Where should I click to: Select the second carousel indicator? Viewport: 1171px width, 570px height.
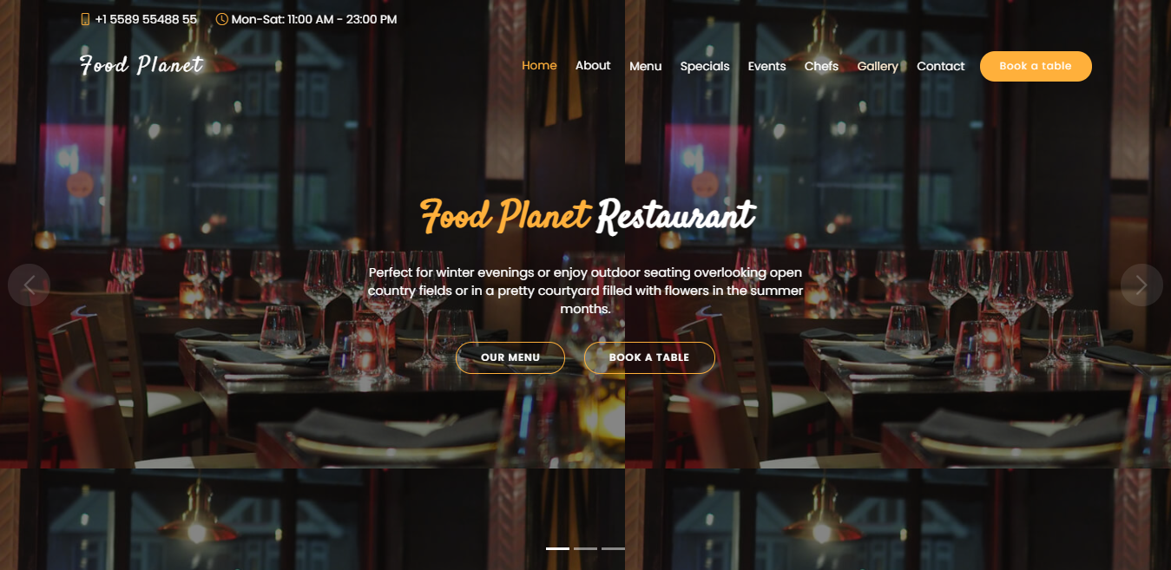click(585, 548)
